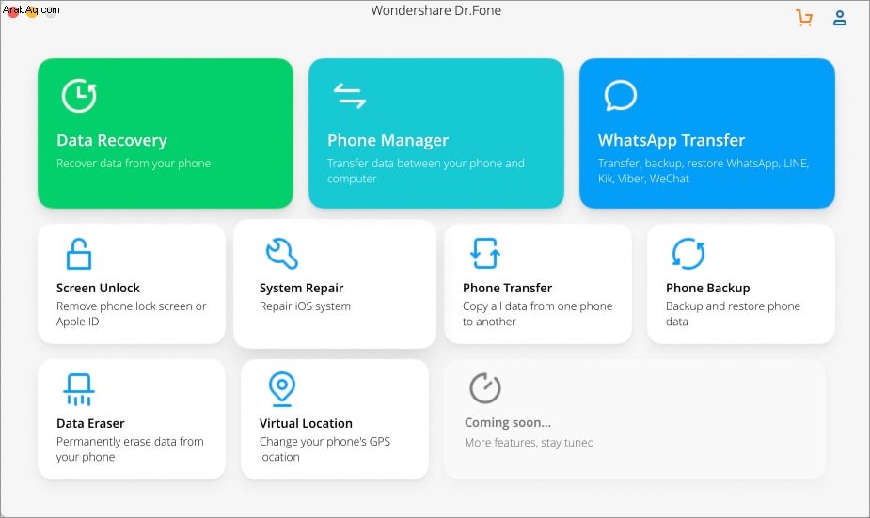Screen dimensions: 870x518
Task: Click 'Remove phone lock screen or Apple ID'
Action: click(x=131, y=314)
